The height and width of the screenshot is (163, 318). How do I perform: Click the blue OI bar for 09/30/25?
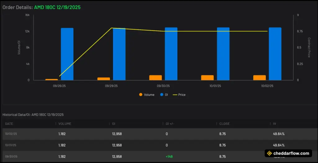(171, 54)
